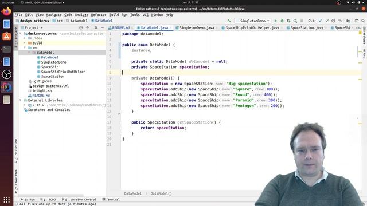The image size is (367, 206).
Task: Expand the build folder
Action: pos(24,43)
